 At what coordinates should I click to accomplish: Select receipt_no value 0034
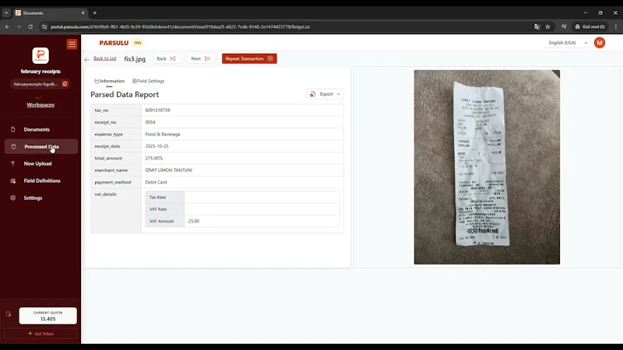150,122
